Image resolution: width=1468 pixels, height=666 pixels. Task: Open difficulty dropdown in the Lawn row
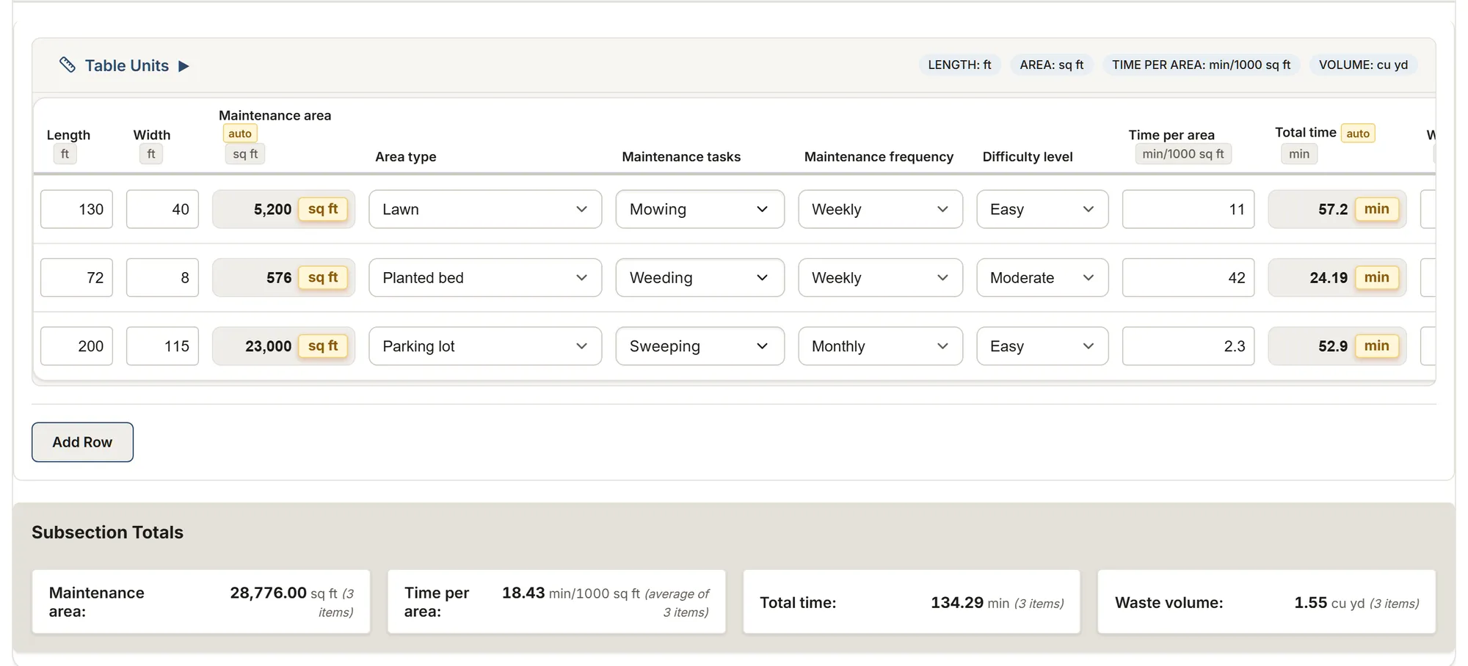(x=1042, y=209)
